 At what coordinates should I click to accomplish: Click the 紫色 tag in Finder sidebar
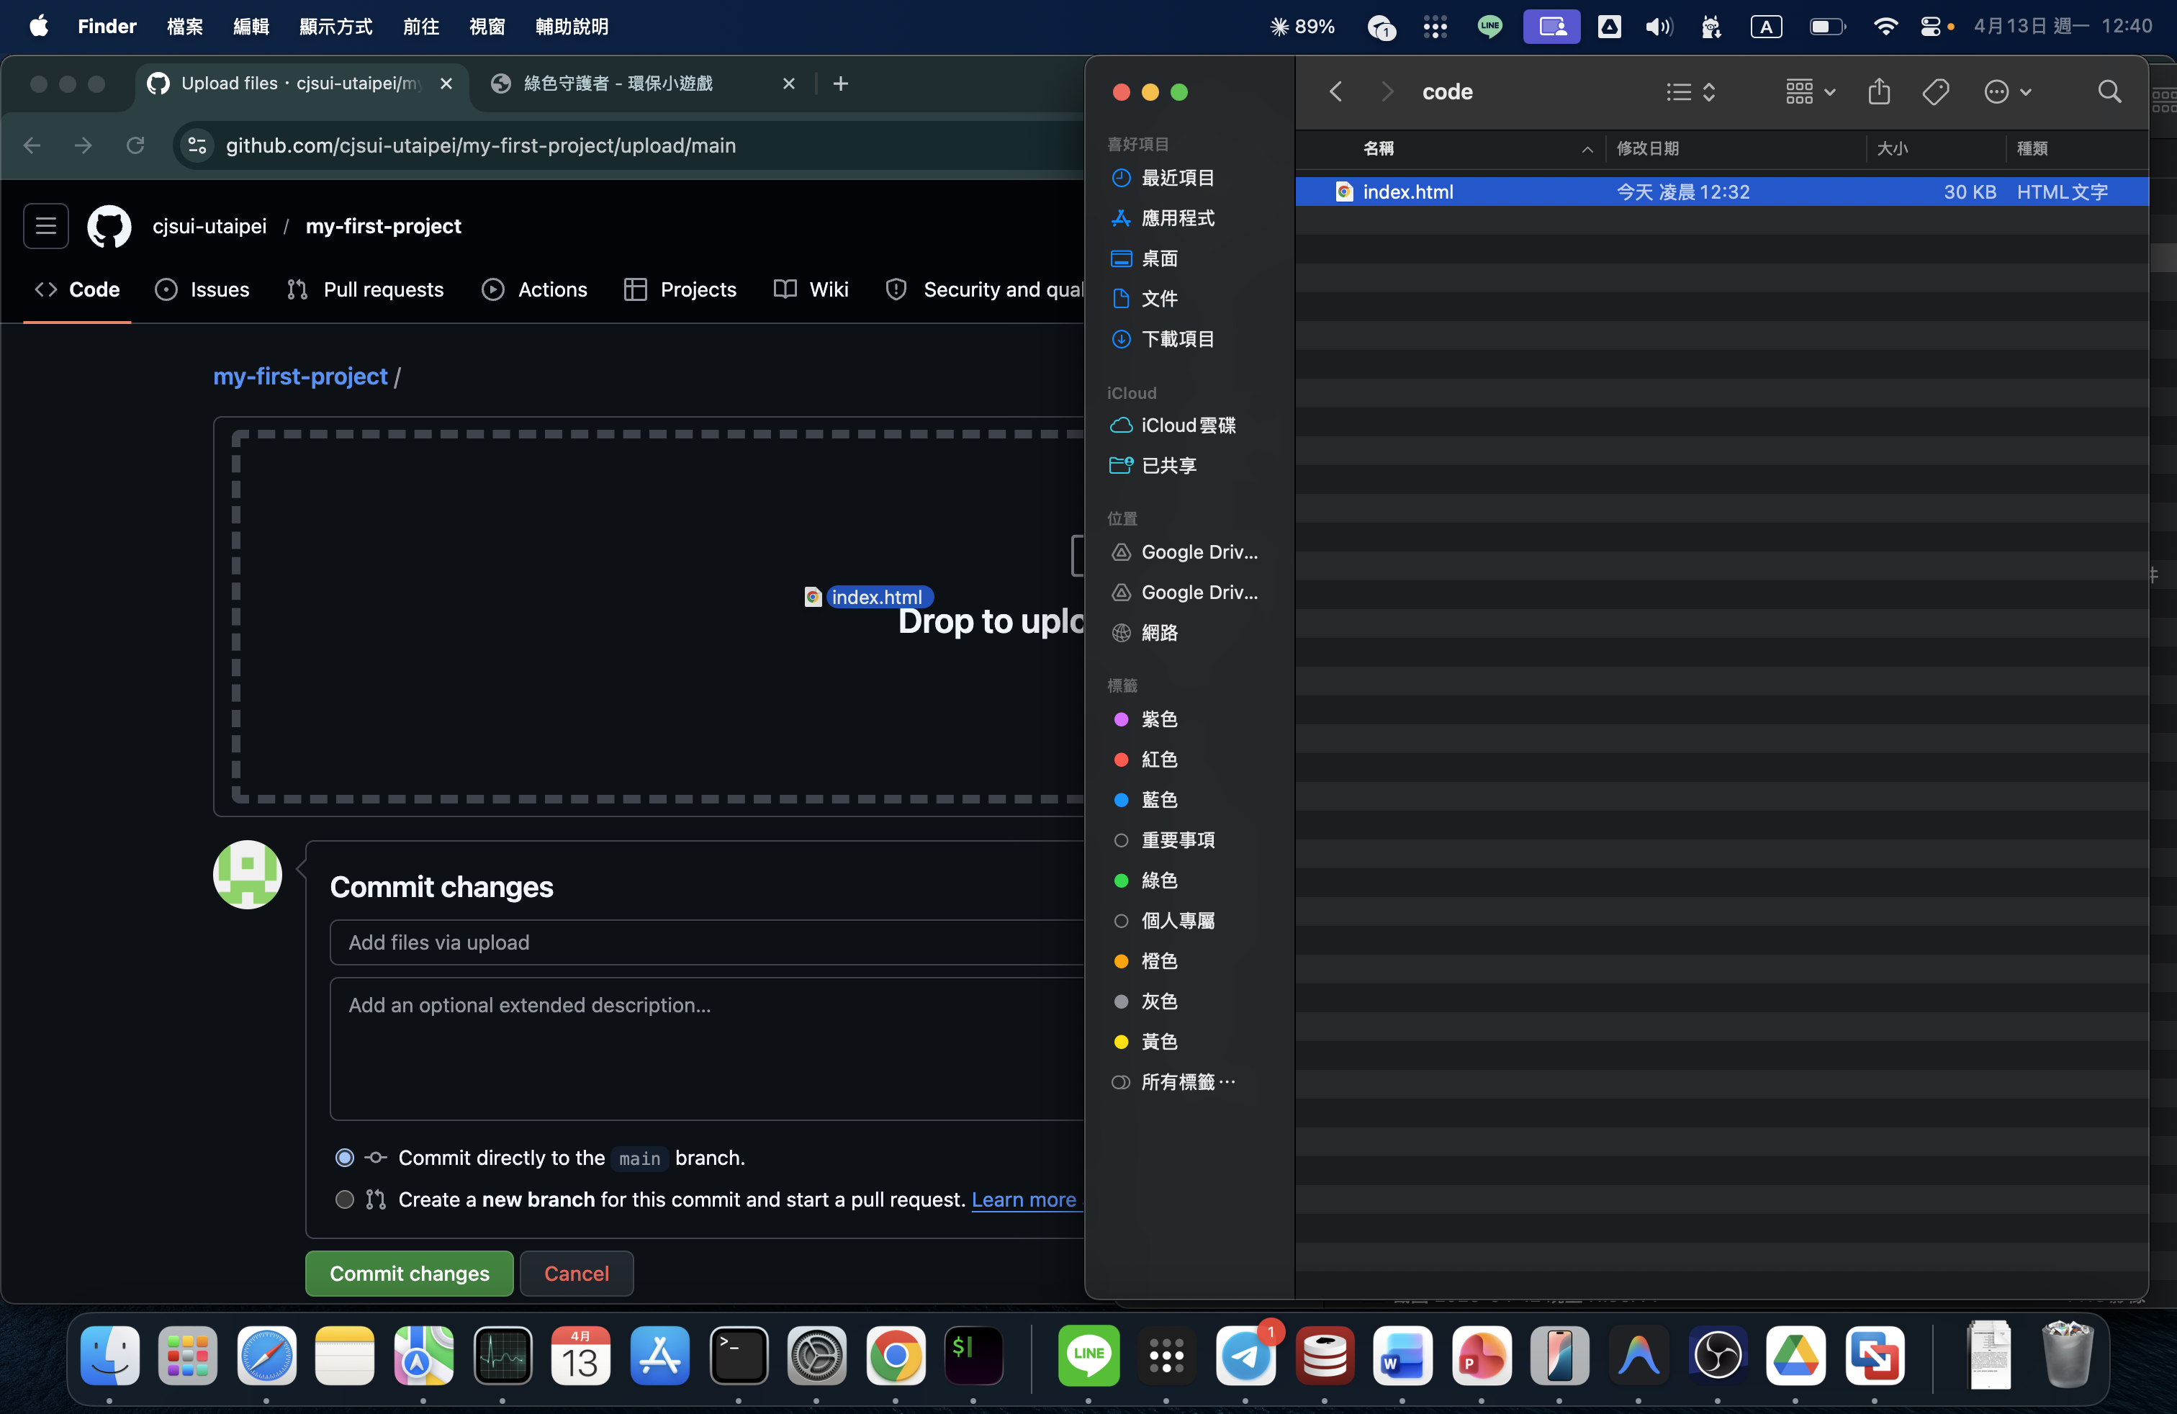tap(1158, 719)
